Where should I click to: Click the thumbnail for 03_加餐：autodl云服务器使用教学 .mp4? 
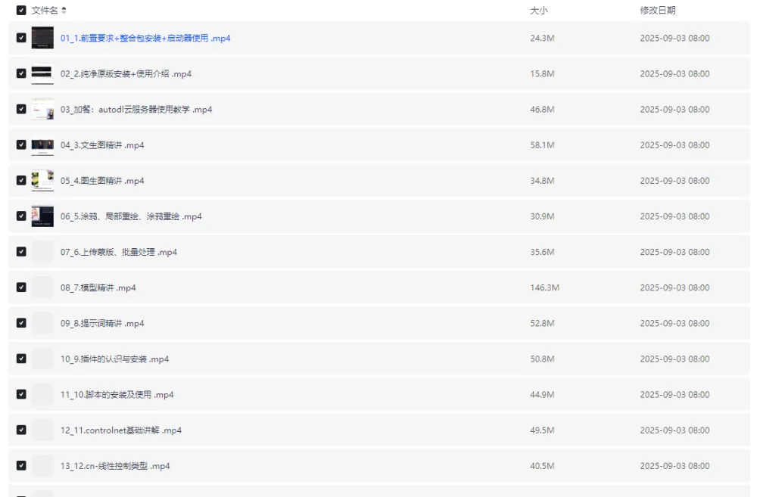(x=42, y=109)
